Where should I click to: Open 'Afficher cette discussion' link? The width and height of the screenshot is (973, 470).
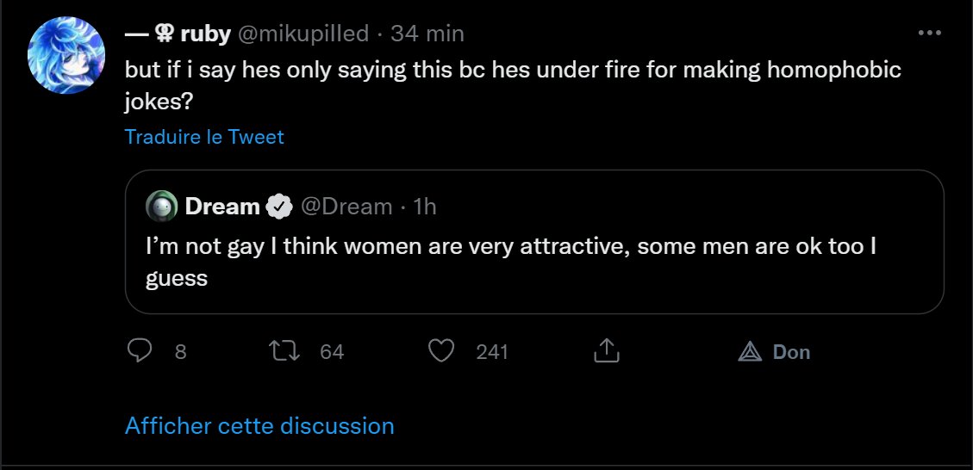(x=259, y=425)
